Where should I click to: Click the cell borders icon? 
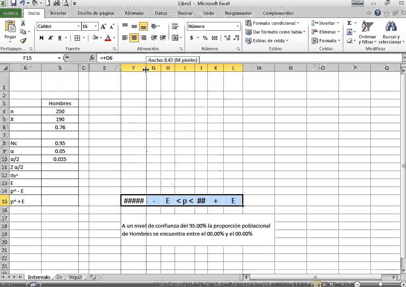tap(77, 38)
